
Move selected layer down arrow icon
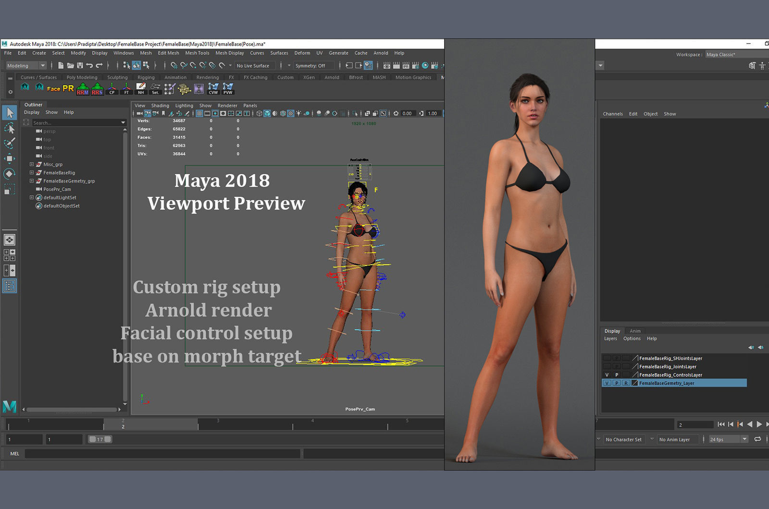(760, 347)
